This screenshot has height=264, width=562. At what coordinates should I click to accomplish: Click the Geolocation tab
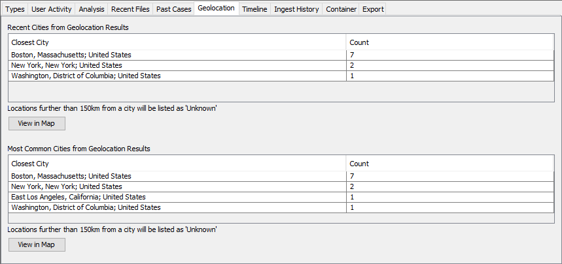tap(216, 8)
